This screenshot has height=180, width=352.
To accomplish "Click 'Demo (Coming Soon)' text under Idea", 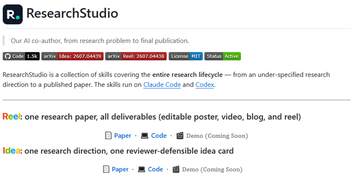I will [212, 170].
